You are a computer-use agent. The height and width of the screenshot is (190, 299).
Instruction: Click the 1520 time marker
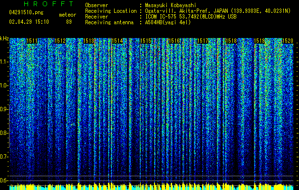[x=288, y=41]
